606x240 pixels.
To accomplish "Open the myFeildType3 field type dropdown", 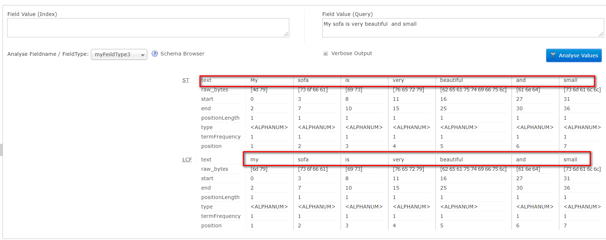I will pyautogui.click(x=119, y=54).
